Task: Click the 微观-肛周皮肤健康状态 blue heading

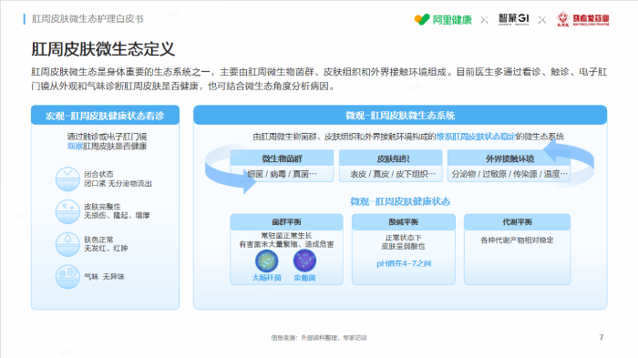Action: (x=400, y=201)
